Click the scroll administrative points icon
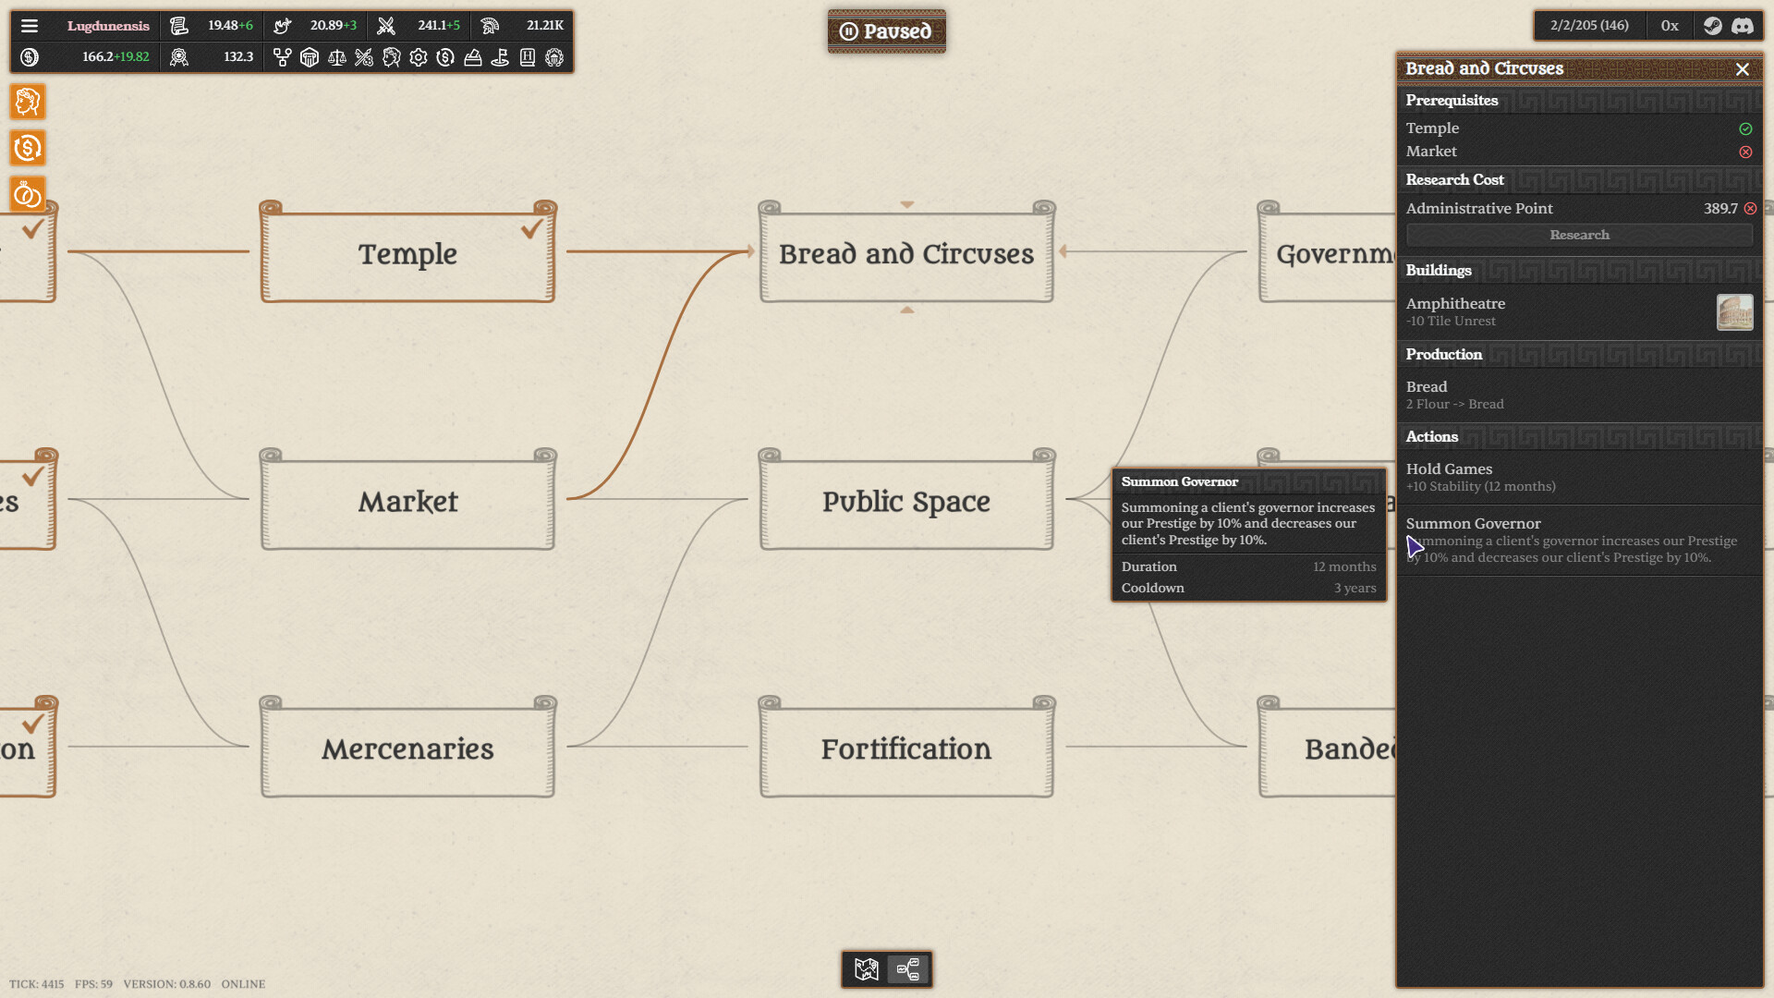Viewport: 1774px width, 998px height. (x=179, y=26)
